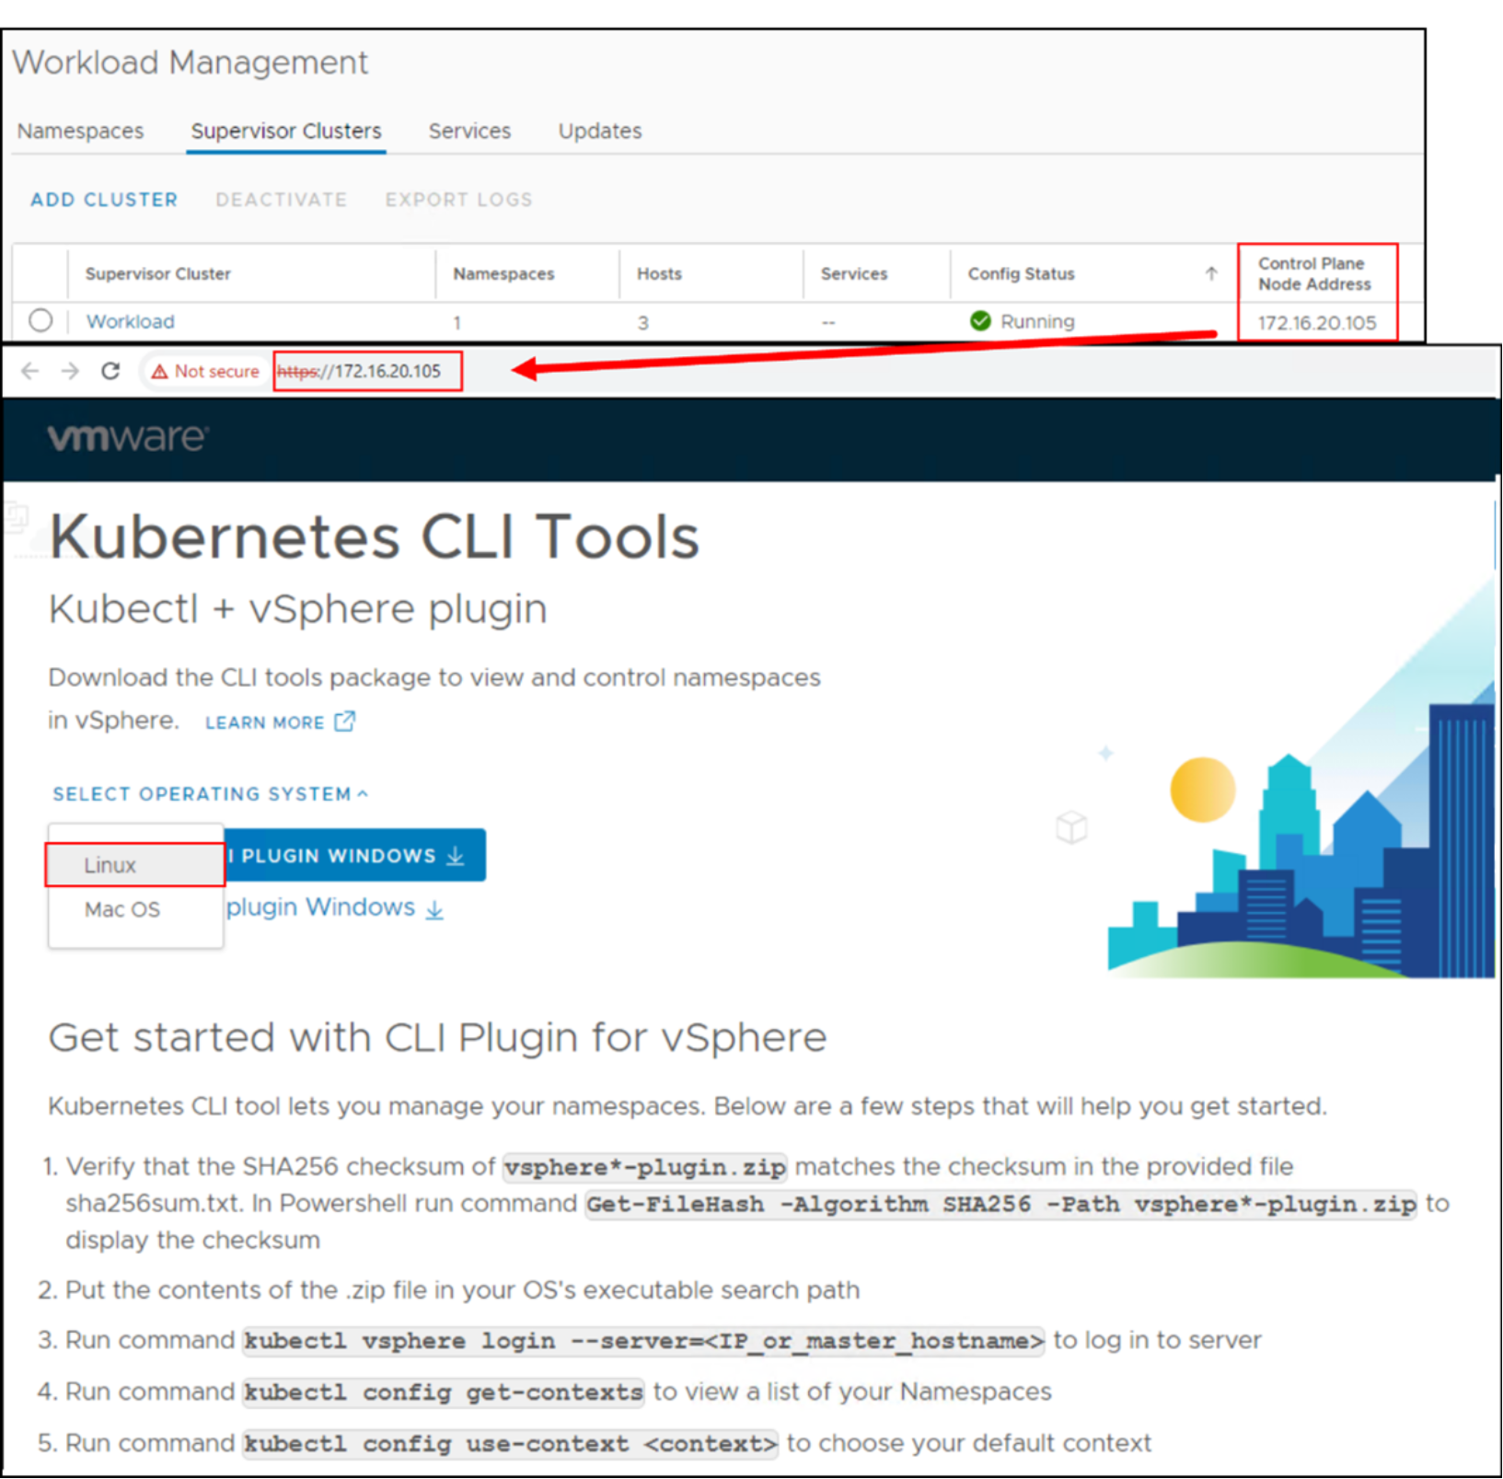Click the browser address bar URL
This screenshot has width=1503, height=1479.
coord(360,371)
